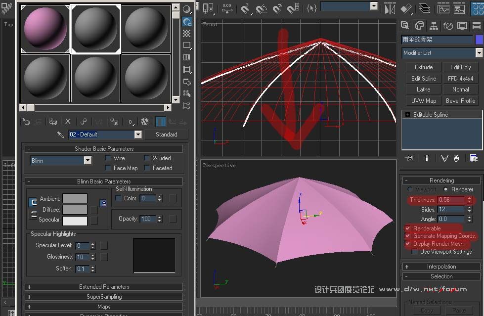Image resolution: width=484 pixels, height=316 pixels.
Task: Switch to the Modify panel tab
Action: pos(419,26)
